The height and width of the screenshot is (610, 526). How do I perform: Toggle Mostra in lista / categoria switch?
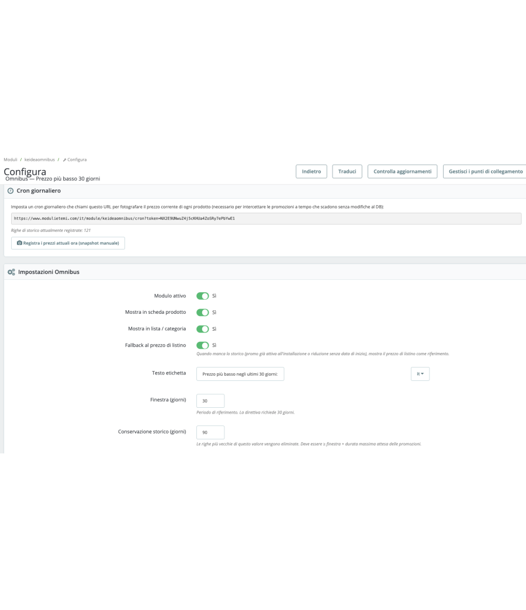203,329
